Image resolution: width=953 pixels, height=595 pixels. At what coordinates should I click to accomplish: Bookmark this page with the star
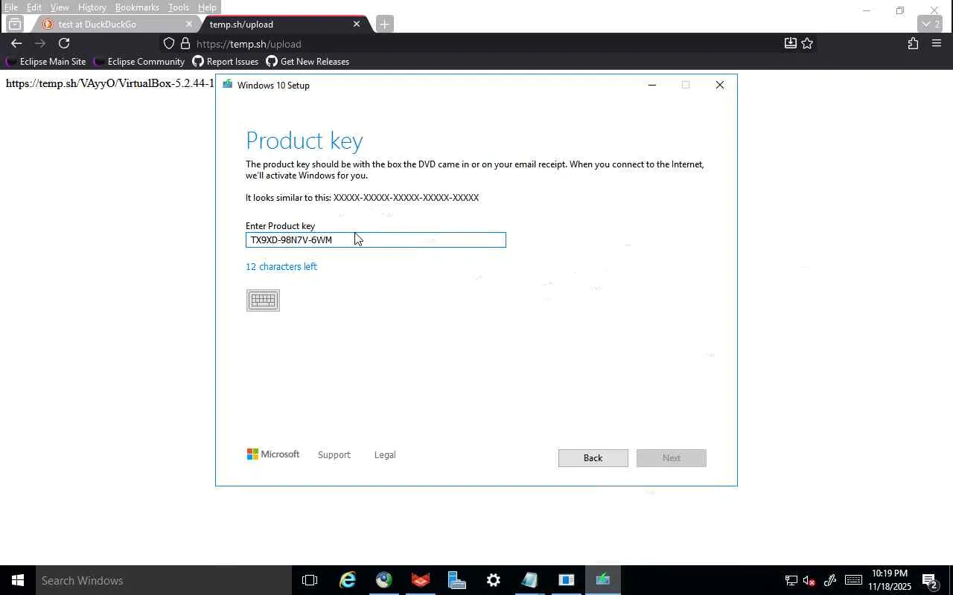coord(807,44)
